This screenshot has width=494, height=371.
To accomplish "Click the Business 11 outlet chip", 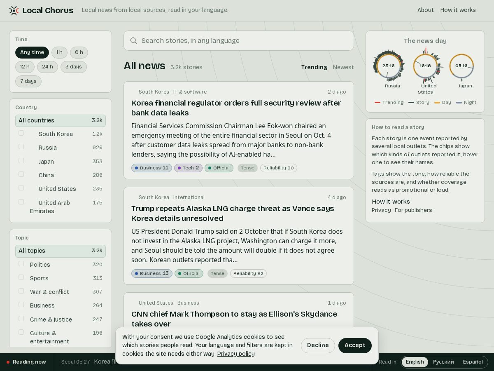I will 151,168.
